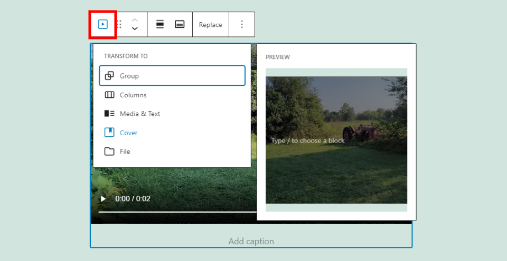This screenshot has width=507, height=261.
Task: Move the block up with the chevron
Action: [x=135, y=19]
